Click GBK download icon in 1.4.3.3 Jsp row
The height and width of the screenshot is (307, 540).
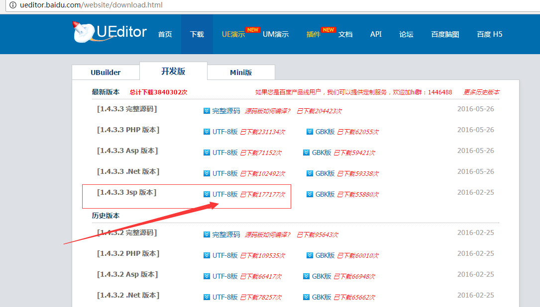coord(310,195)
